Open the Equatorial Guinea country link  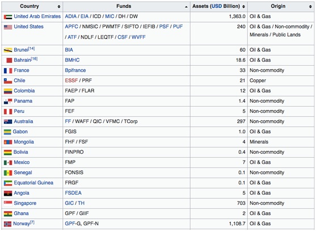tap(33, 183)
